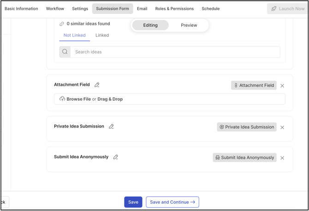Remove the Submit Idea Anonymously field
309x211 pixels.
(x=282, y=158)
